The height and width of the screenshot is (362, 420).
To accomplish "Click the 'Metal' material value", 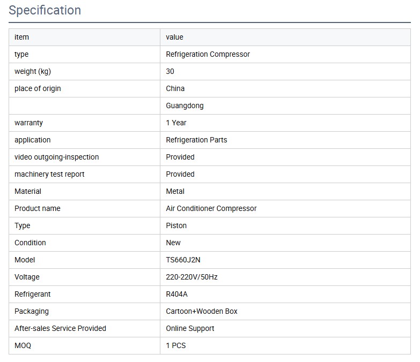I will (x=175, y=191).
